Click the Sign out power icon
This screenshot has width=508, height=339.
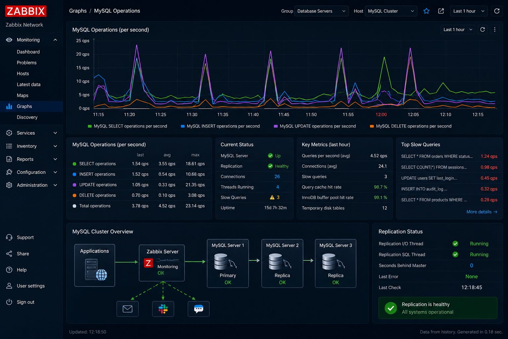click(x=9, y=302)
